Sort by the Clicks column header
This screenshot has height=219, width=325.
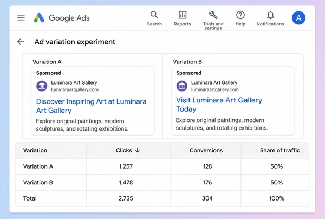click(123, 150)
